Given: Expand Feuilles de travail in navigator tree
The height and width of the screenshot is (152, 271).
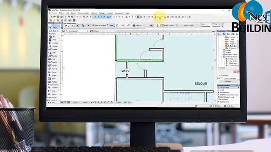Looking at the screenshot, I should tap(221, 57).
